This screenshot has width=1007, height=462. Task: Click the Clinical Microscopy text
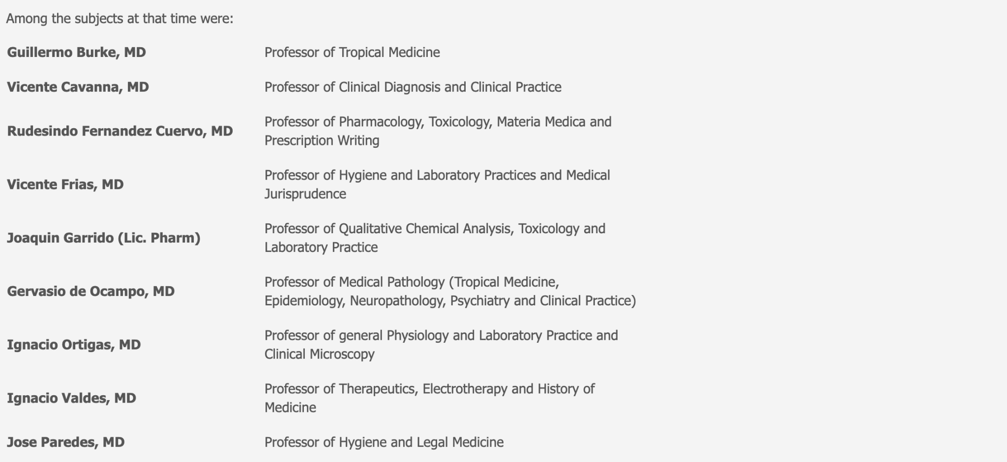[320, 354]
